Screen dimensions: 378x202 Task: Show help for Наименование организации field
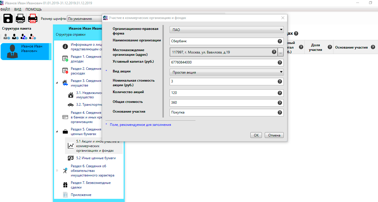tap(280, 41)
